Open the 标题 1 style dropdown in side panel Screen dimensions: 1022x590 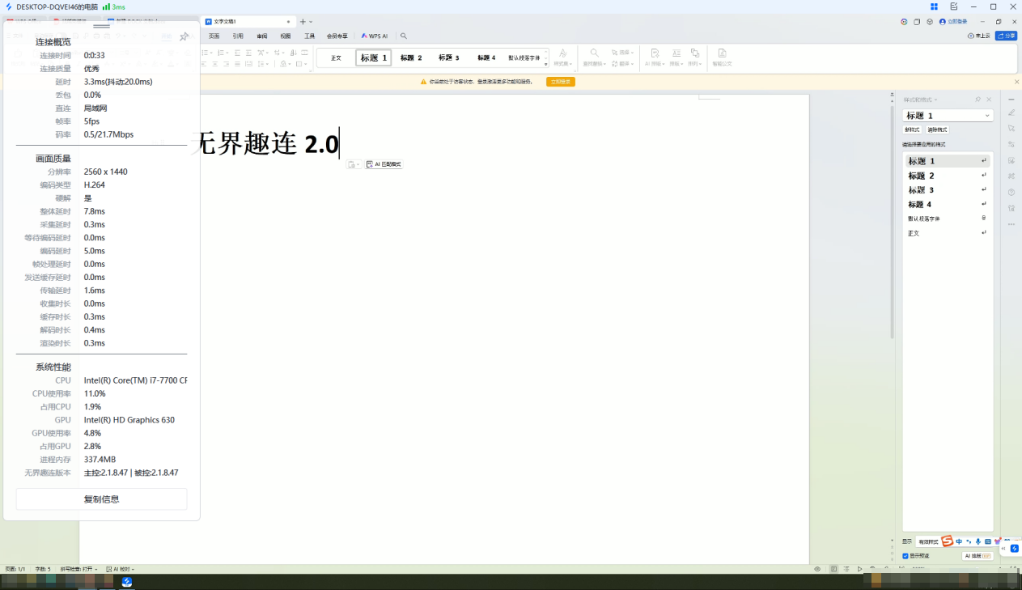tap(987, 116)
